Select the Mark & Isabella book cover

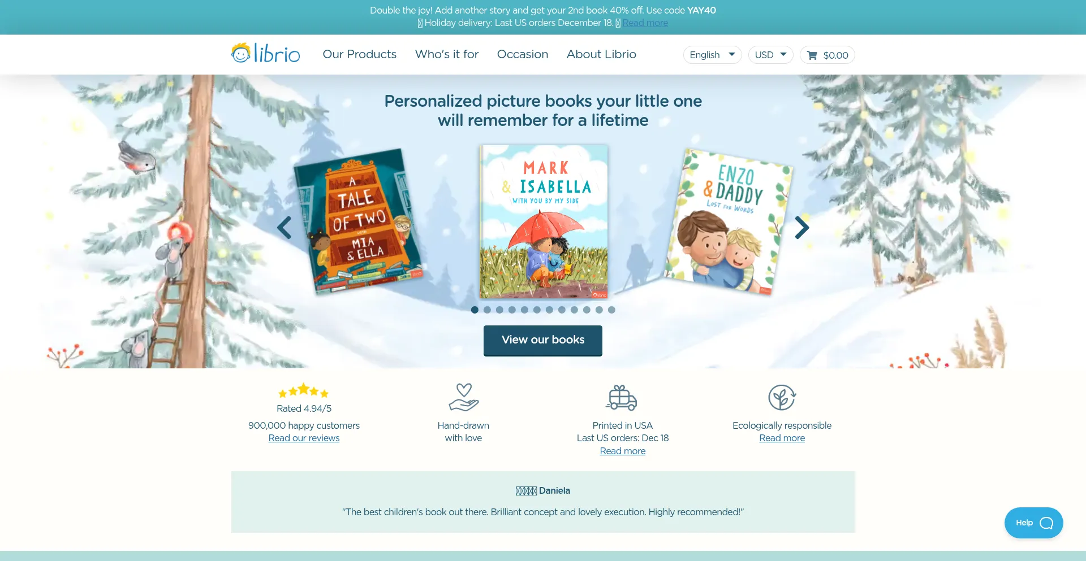click(x=544, y=222)
